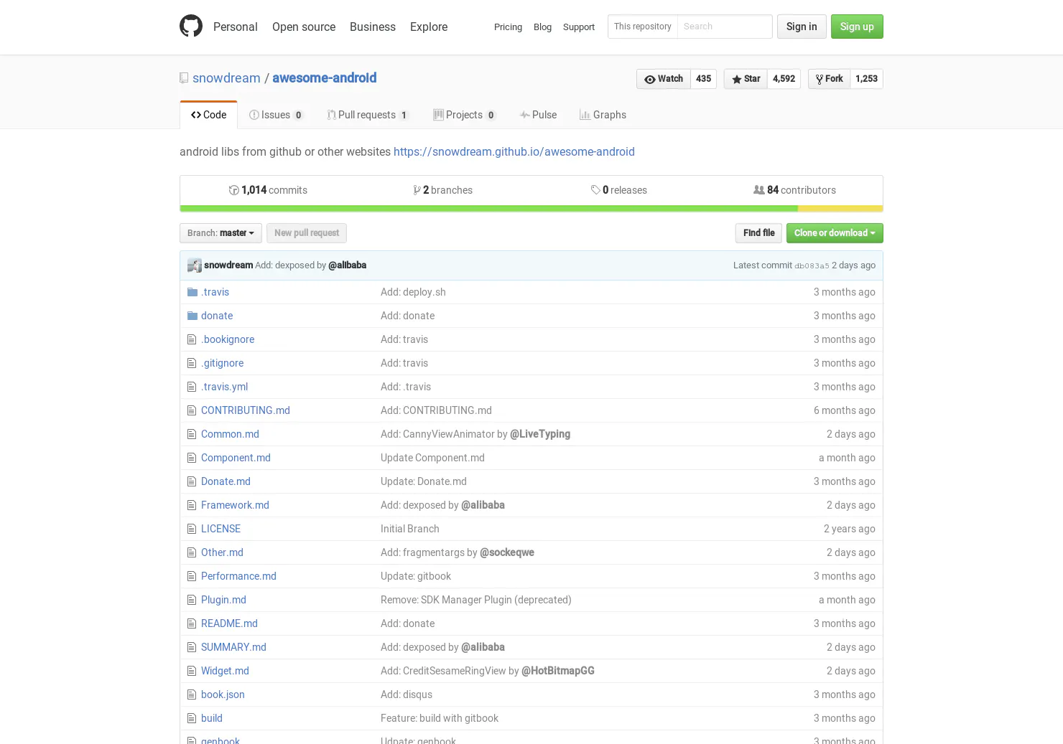Image resolution: width=1063 pixels, height=744 pixels.
Task: Click the file icon beside book.json
Action: click(192, 694)
